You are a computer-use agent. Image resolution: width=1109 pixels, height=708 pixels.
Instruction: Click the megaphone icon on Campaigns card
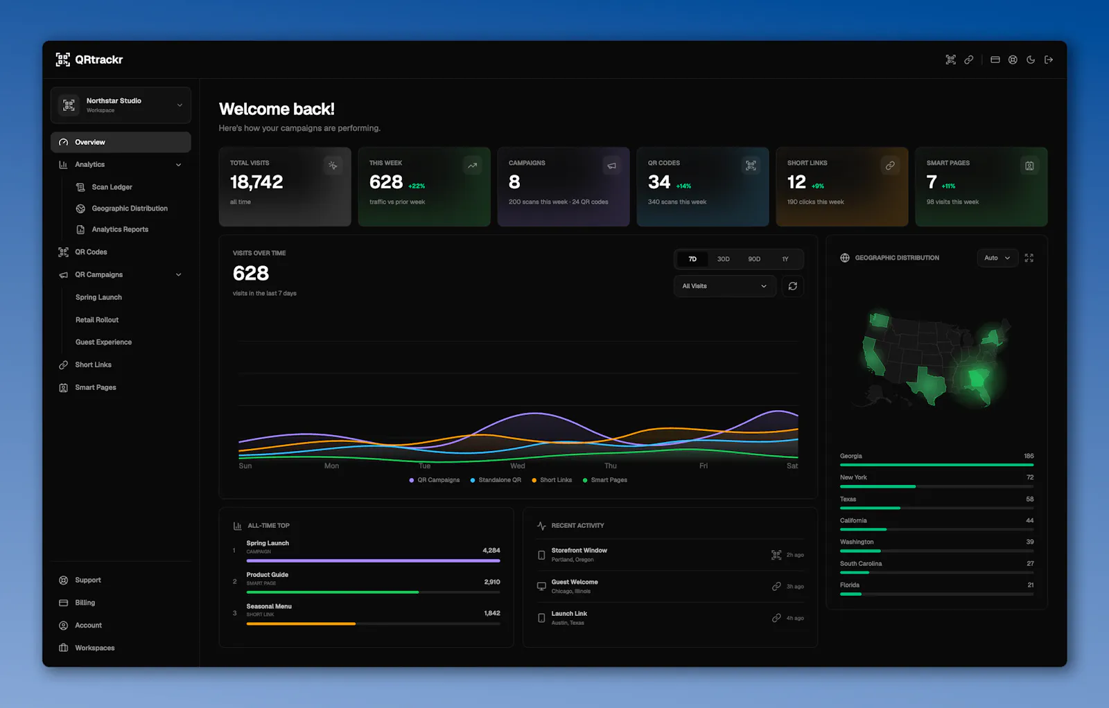[611, 166]
